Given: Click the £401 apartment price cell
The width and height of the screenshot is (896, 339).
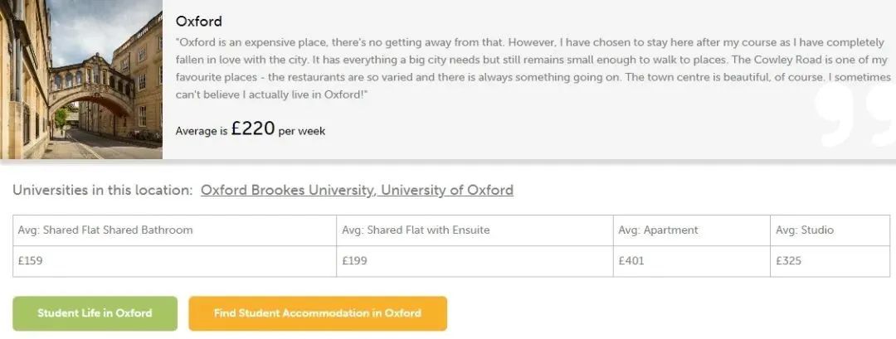Looking at the screenshot, I should coord(631,261).
